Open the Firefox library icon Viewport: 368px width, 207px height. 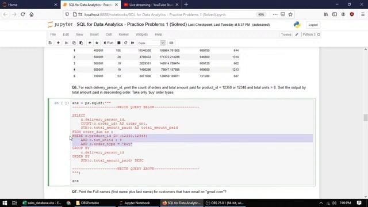point(326,14)
